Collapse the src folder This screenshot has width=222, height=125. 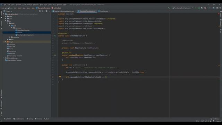coord(6,21)
